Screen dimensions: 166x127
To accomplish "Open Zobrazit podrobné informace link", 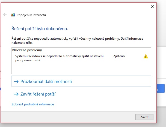I will pos(32,104).
